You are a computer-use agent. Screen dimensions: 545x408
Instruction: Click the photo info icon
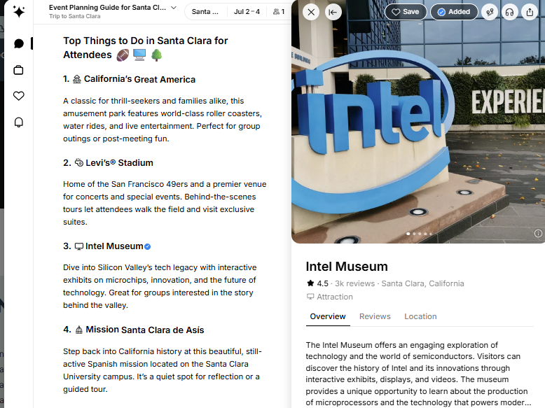pyautogui.click(x=538, y=233)
